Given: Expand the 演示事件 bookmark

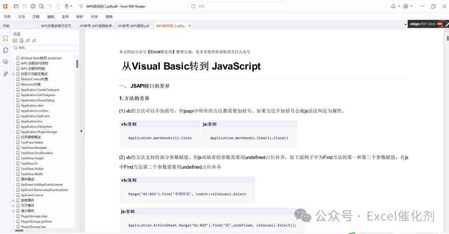Looking at the screenshot, I should click(x=13, y=211).
